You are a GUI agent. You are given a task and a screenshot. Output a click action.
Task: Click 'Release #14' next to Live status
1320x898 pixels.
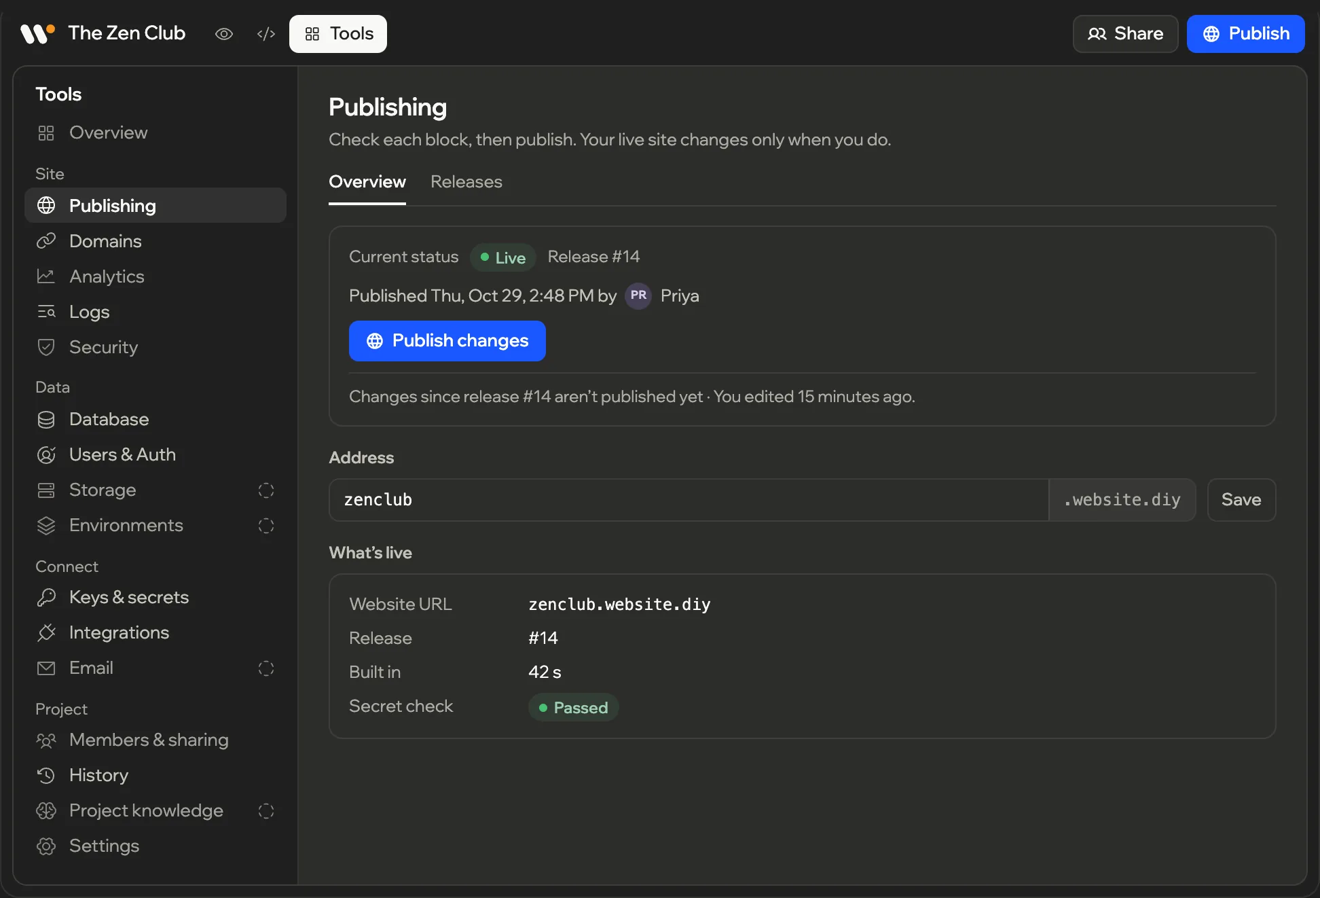(x=593, y=257)
